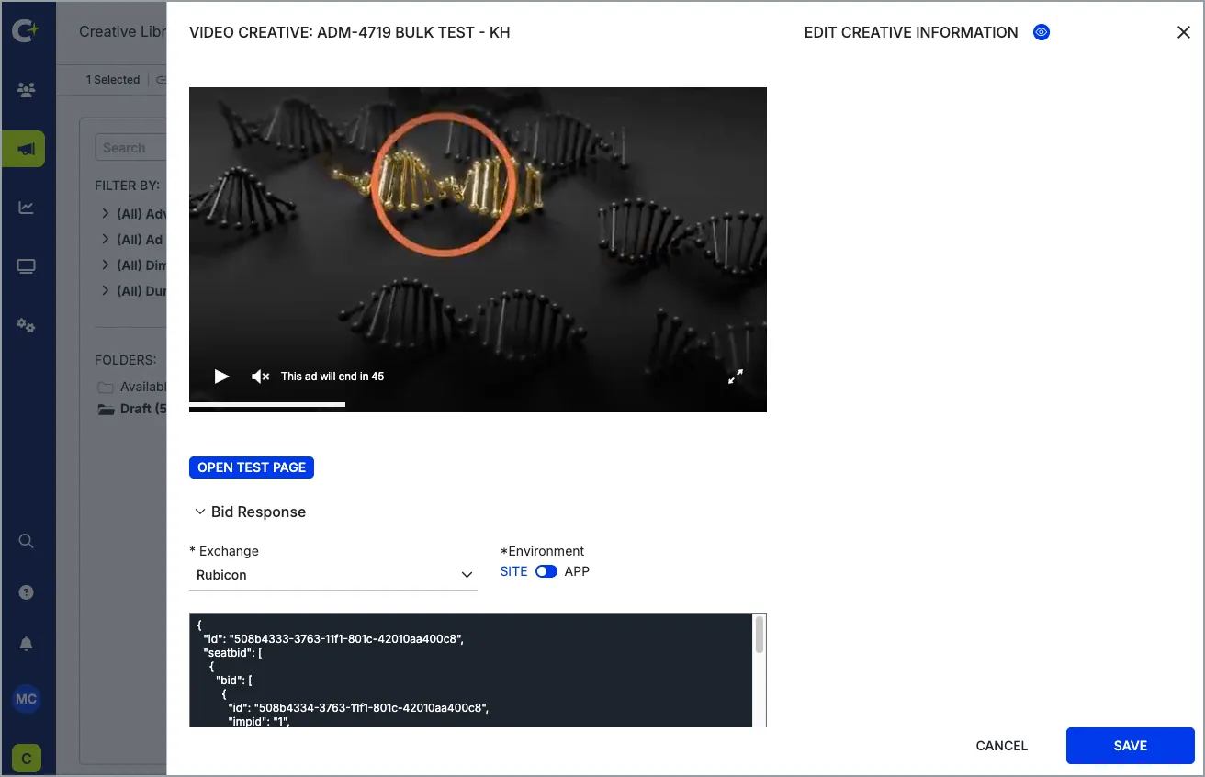Open video preview in fullscreen
1205x777 pixels.
click(736, 377)
